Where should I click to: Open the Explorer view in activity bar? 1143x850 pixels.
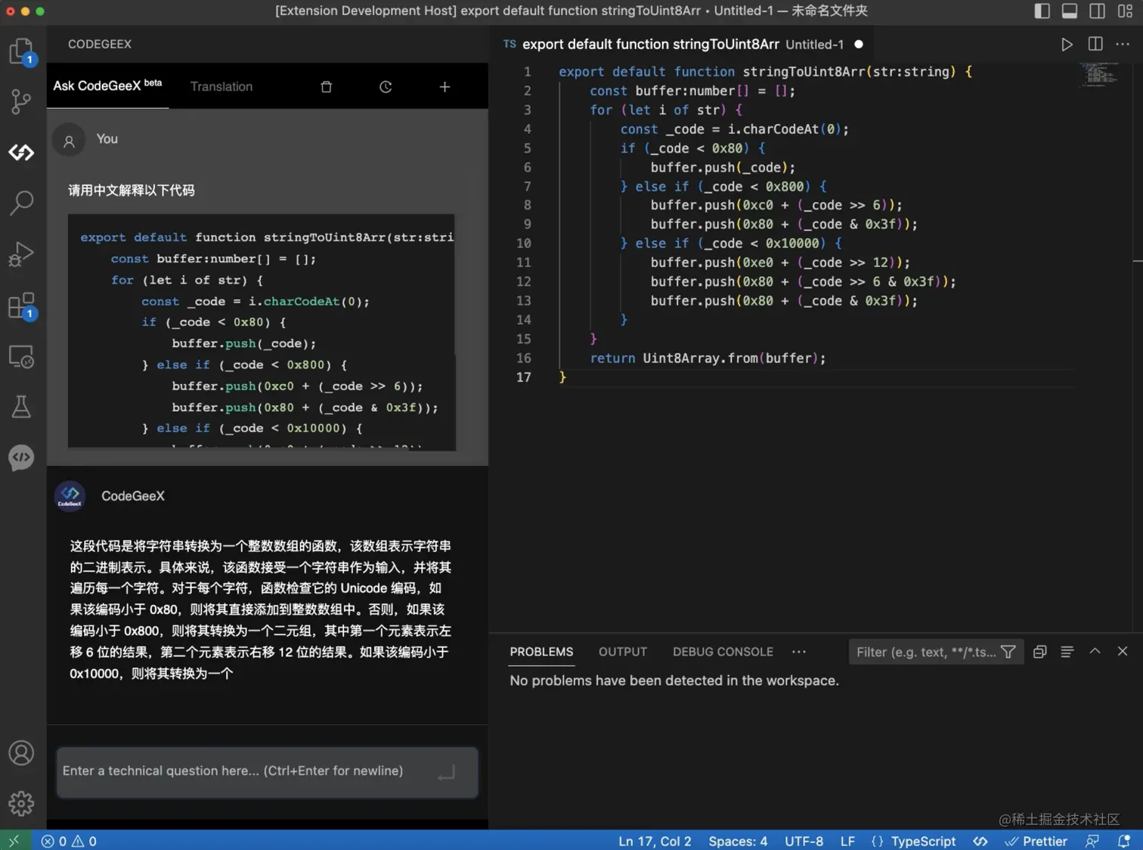[x=22, y=51]
